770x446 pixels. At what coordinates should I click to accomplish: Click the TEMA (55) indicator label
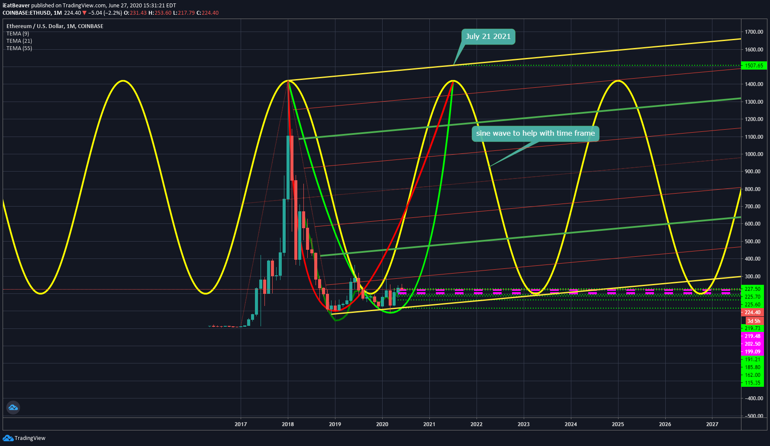[19, 48]
